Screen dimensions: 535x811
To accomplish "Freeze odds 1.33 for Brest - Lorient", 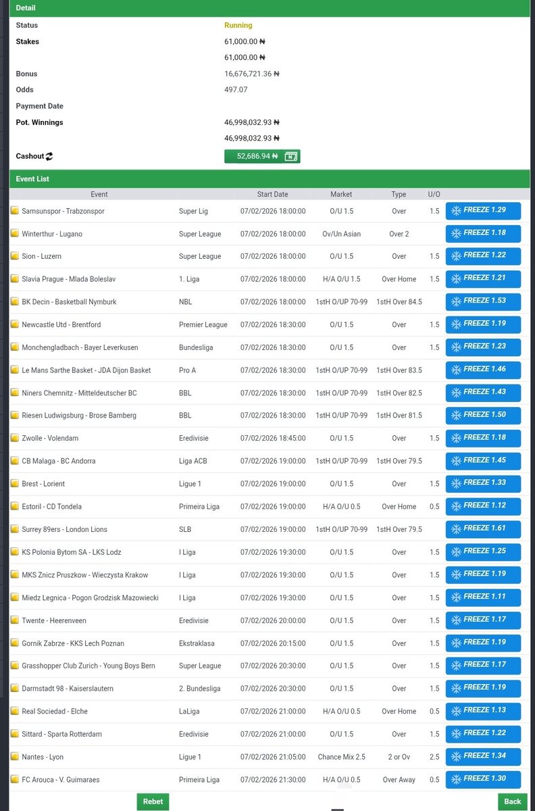I will pyautogui.click(x=483, y=484).
